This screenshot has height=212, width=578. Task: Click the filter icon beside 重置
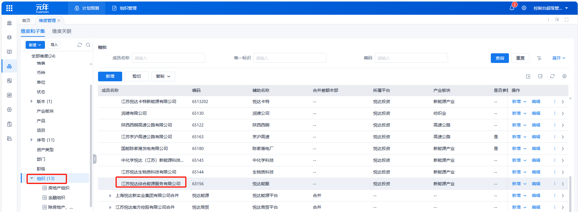[539, 58]
